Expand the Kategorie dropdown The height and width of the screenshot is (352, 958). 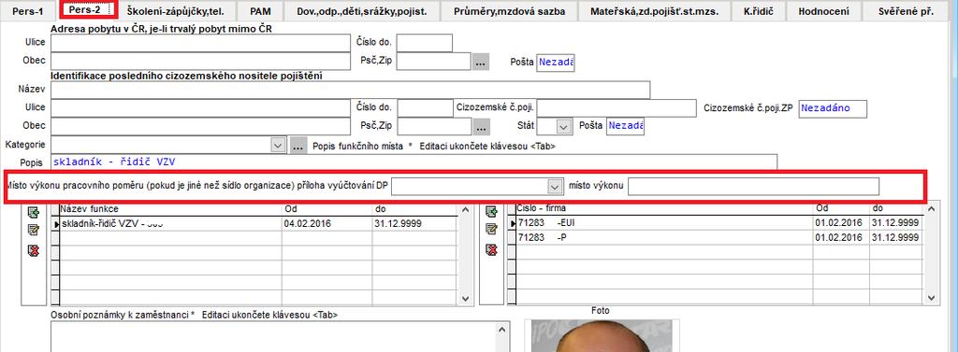pos(278,146)
